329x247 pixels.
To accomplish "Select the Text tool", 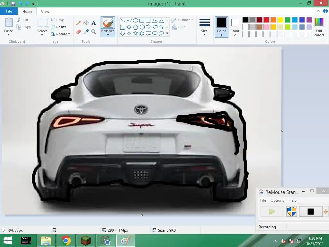I will point(93,23).
